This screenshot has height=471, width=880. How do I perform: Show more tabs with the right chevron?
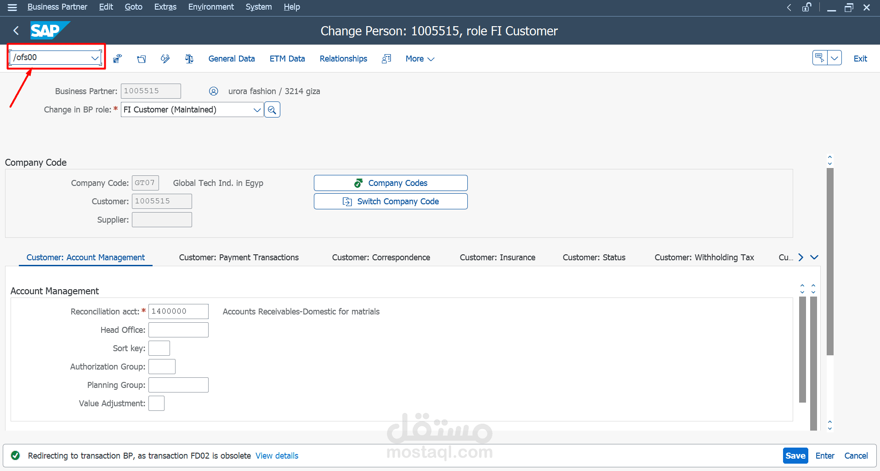801,258
